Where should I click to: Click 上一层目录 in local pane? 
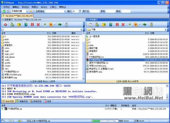tap(94, 37)
